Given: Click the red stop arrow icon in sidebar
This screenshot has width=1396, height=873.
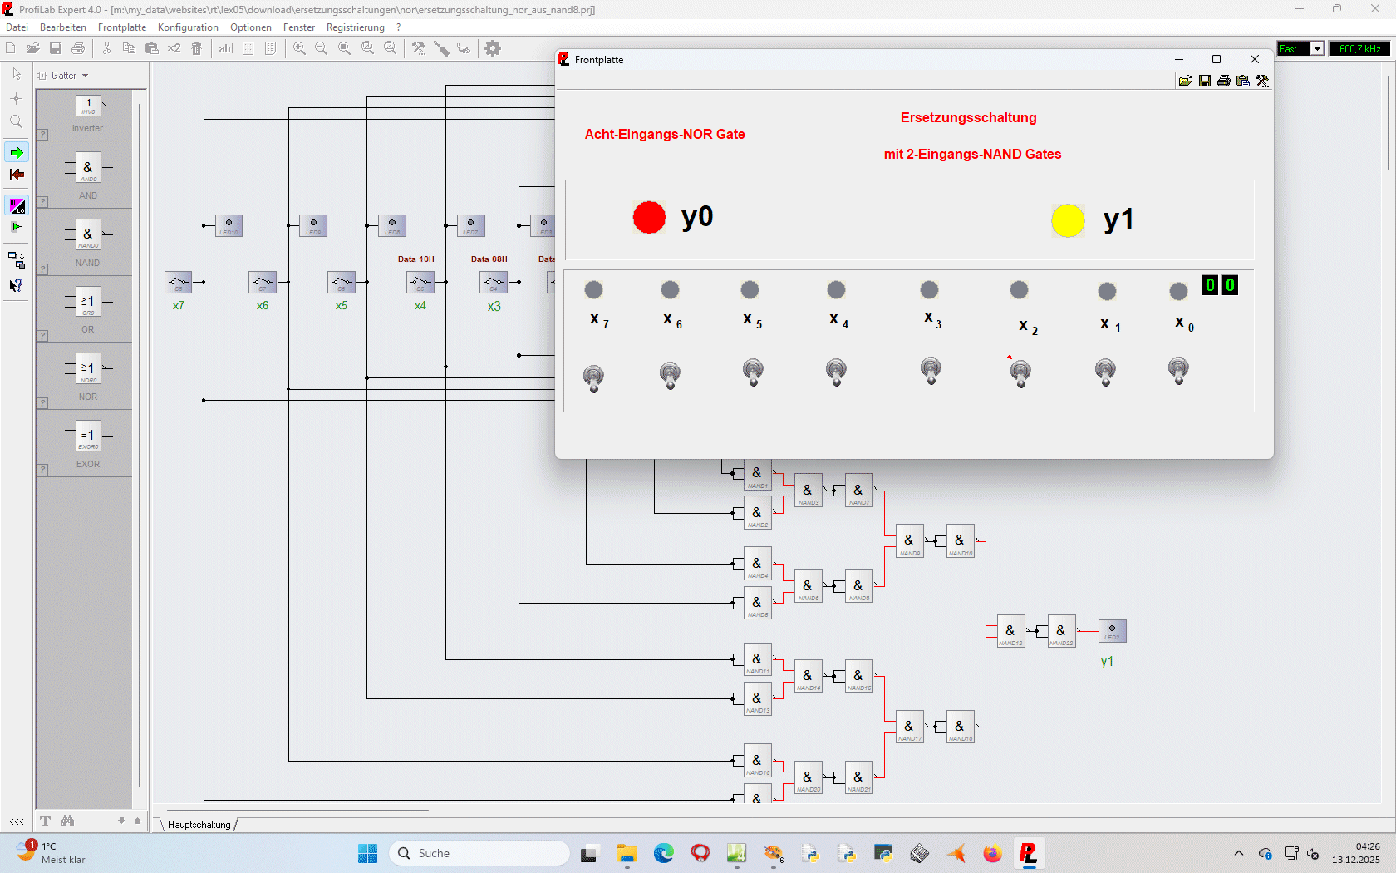Looking at the screenshot, I should click(17, 175).
